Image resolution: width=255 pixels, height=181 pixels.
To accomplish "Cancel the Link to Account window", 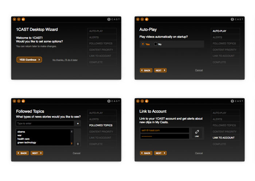I will point(199,153).
